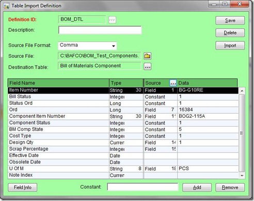Click the Data column header
254x201 pixels.
tap(207, 83)
